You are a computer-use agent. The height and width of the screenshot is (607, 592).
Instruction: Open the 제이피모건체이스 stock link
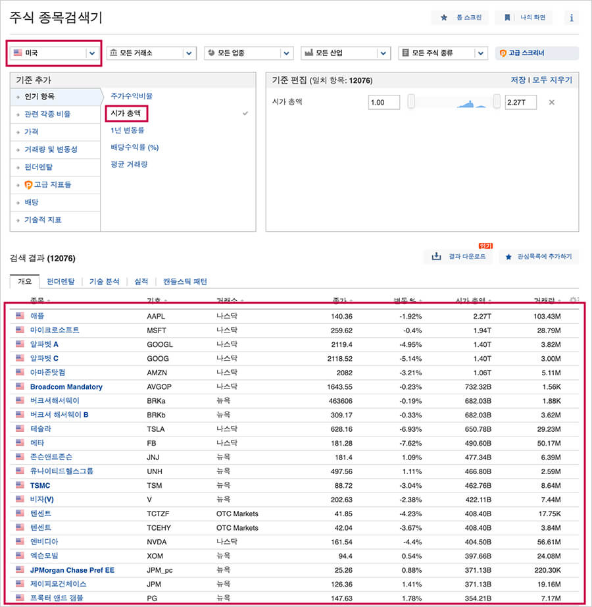[58, 584]
